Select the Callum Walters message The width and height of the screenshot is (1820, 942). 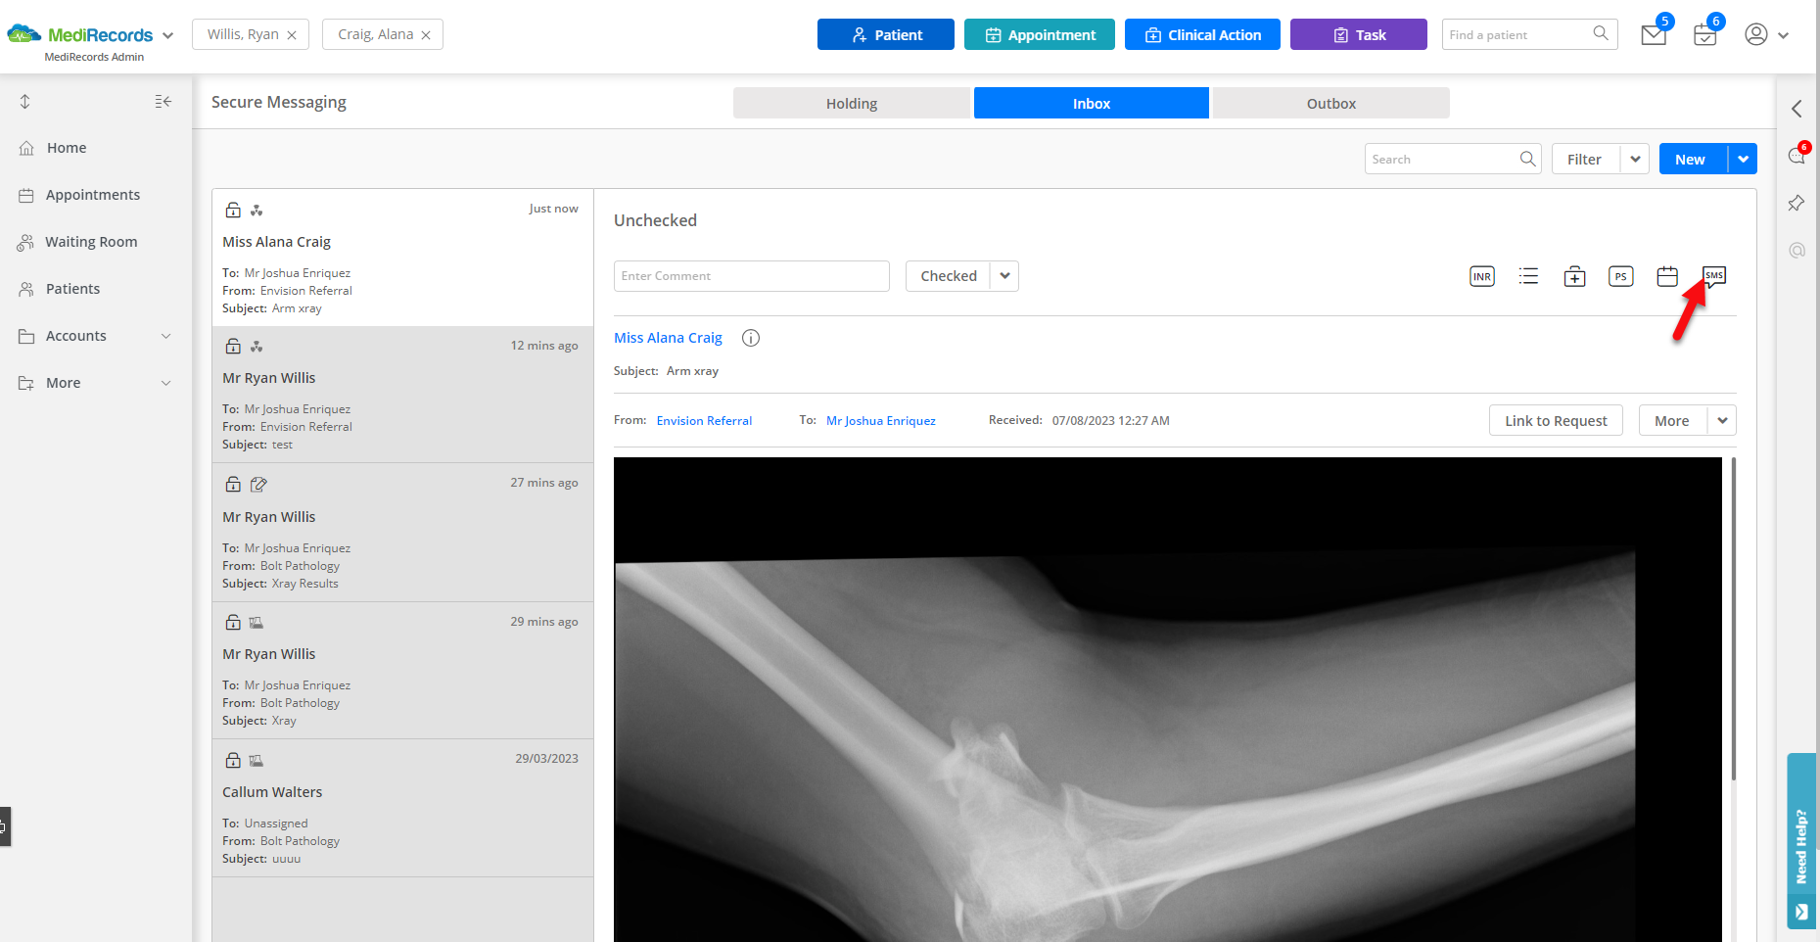(x=402, y=808)
